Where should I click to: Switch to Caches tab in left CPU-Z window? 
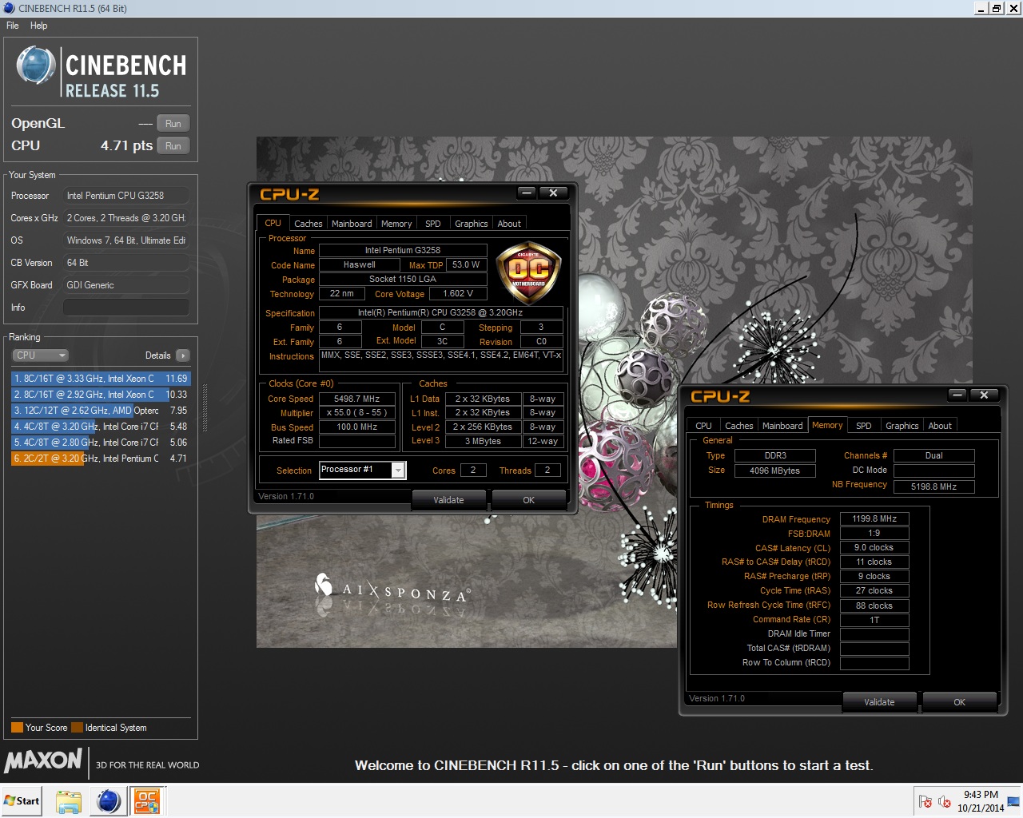point(308,224)
